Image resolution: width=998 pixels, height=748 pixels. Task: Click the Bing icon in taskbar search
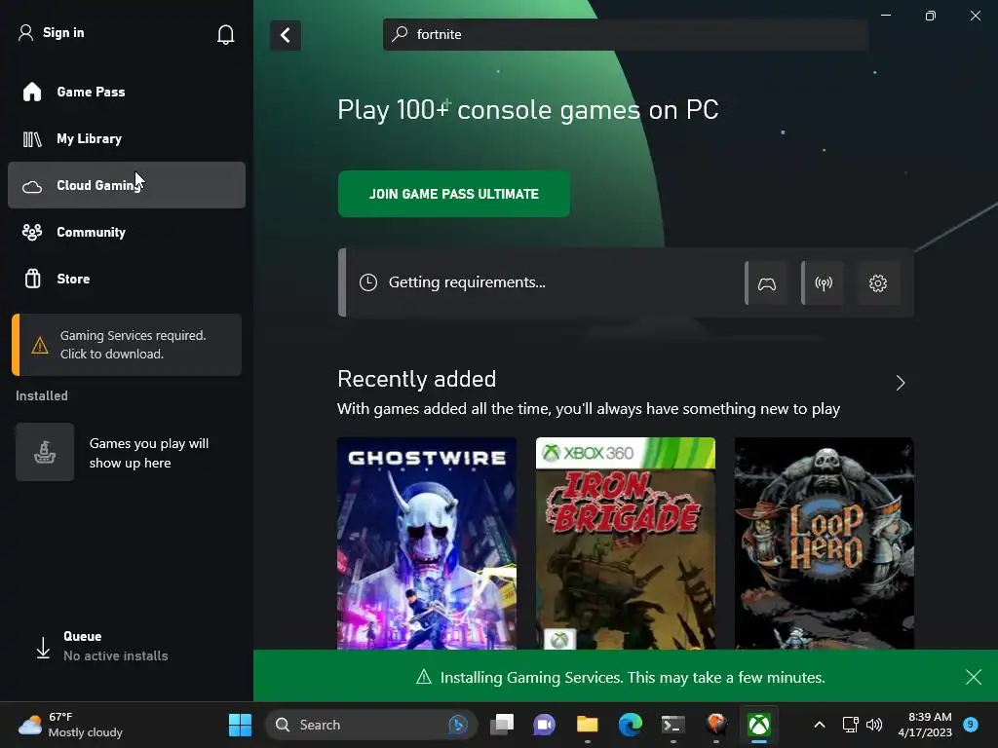[458, 725]
